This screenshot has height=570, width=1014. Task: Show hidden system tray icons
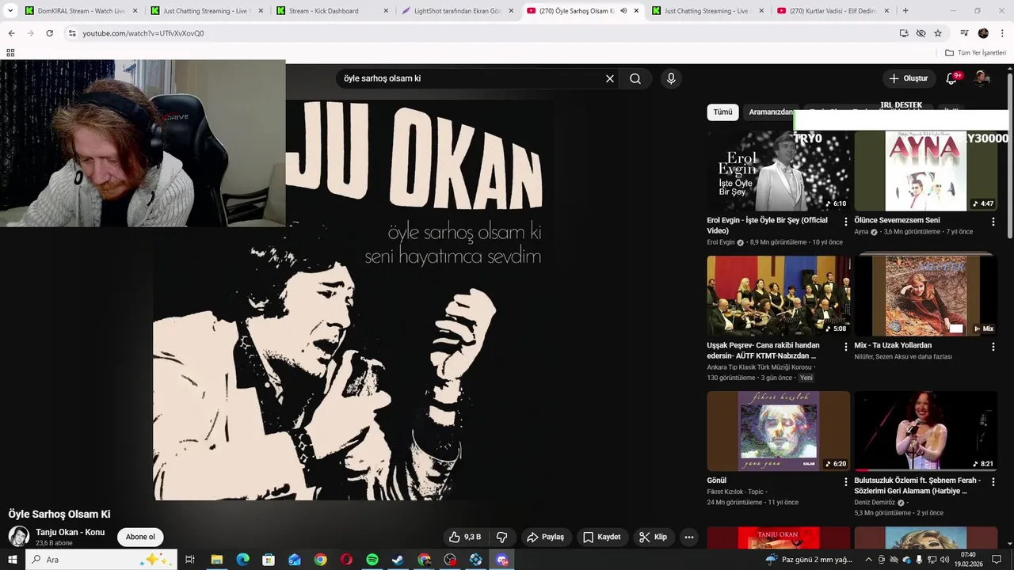pyautogui.click(x=868, y=560)
